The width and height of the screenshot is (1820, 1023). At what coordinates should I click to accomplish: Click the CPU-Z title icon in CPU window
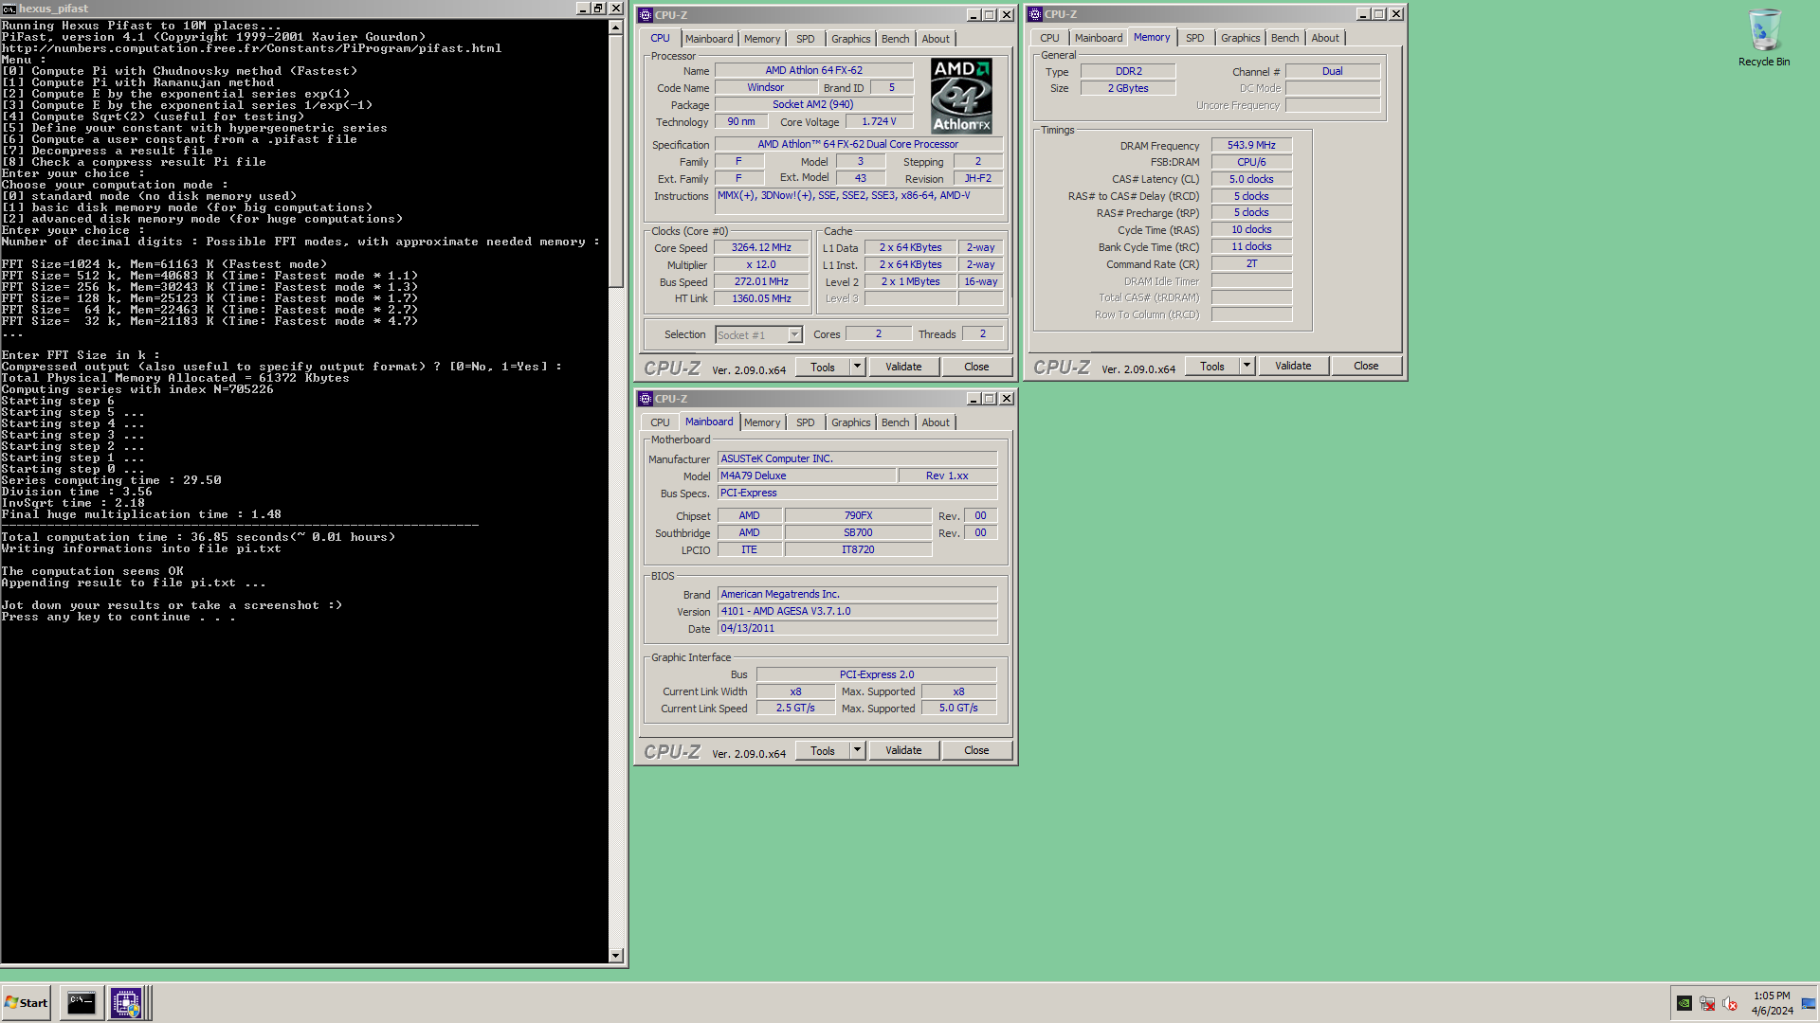tap(646, 15)
